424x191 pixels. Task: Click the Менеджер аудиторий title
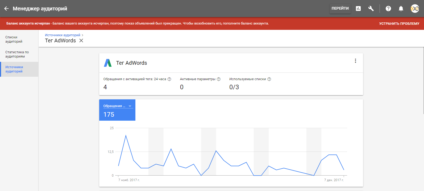(x=40, y=9)
